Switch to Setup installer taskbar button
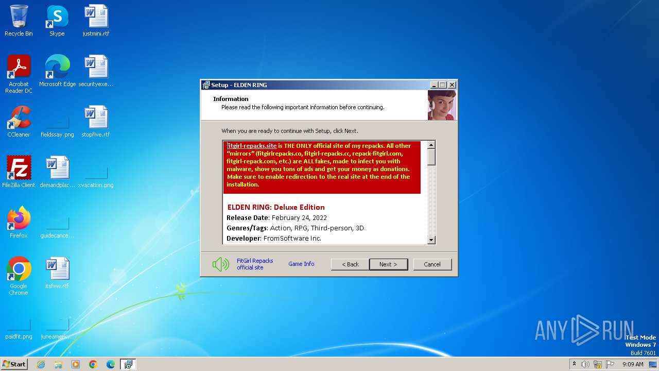 point(128,364)
